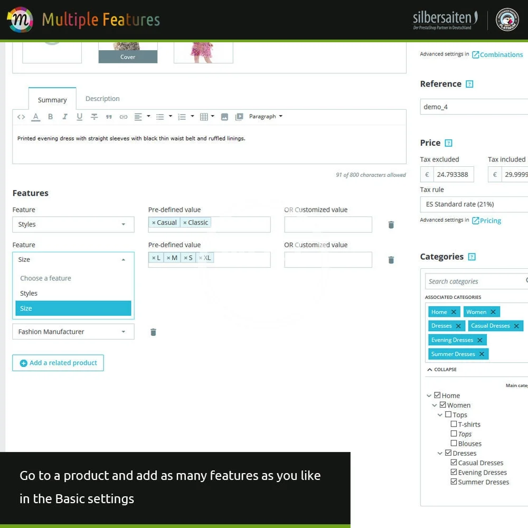
Task: Click the italic formatting icon
Action: [x=65, y=117]
